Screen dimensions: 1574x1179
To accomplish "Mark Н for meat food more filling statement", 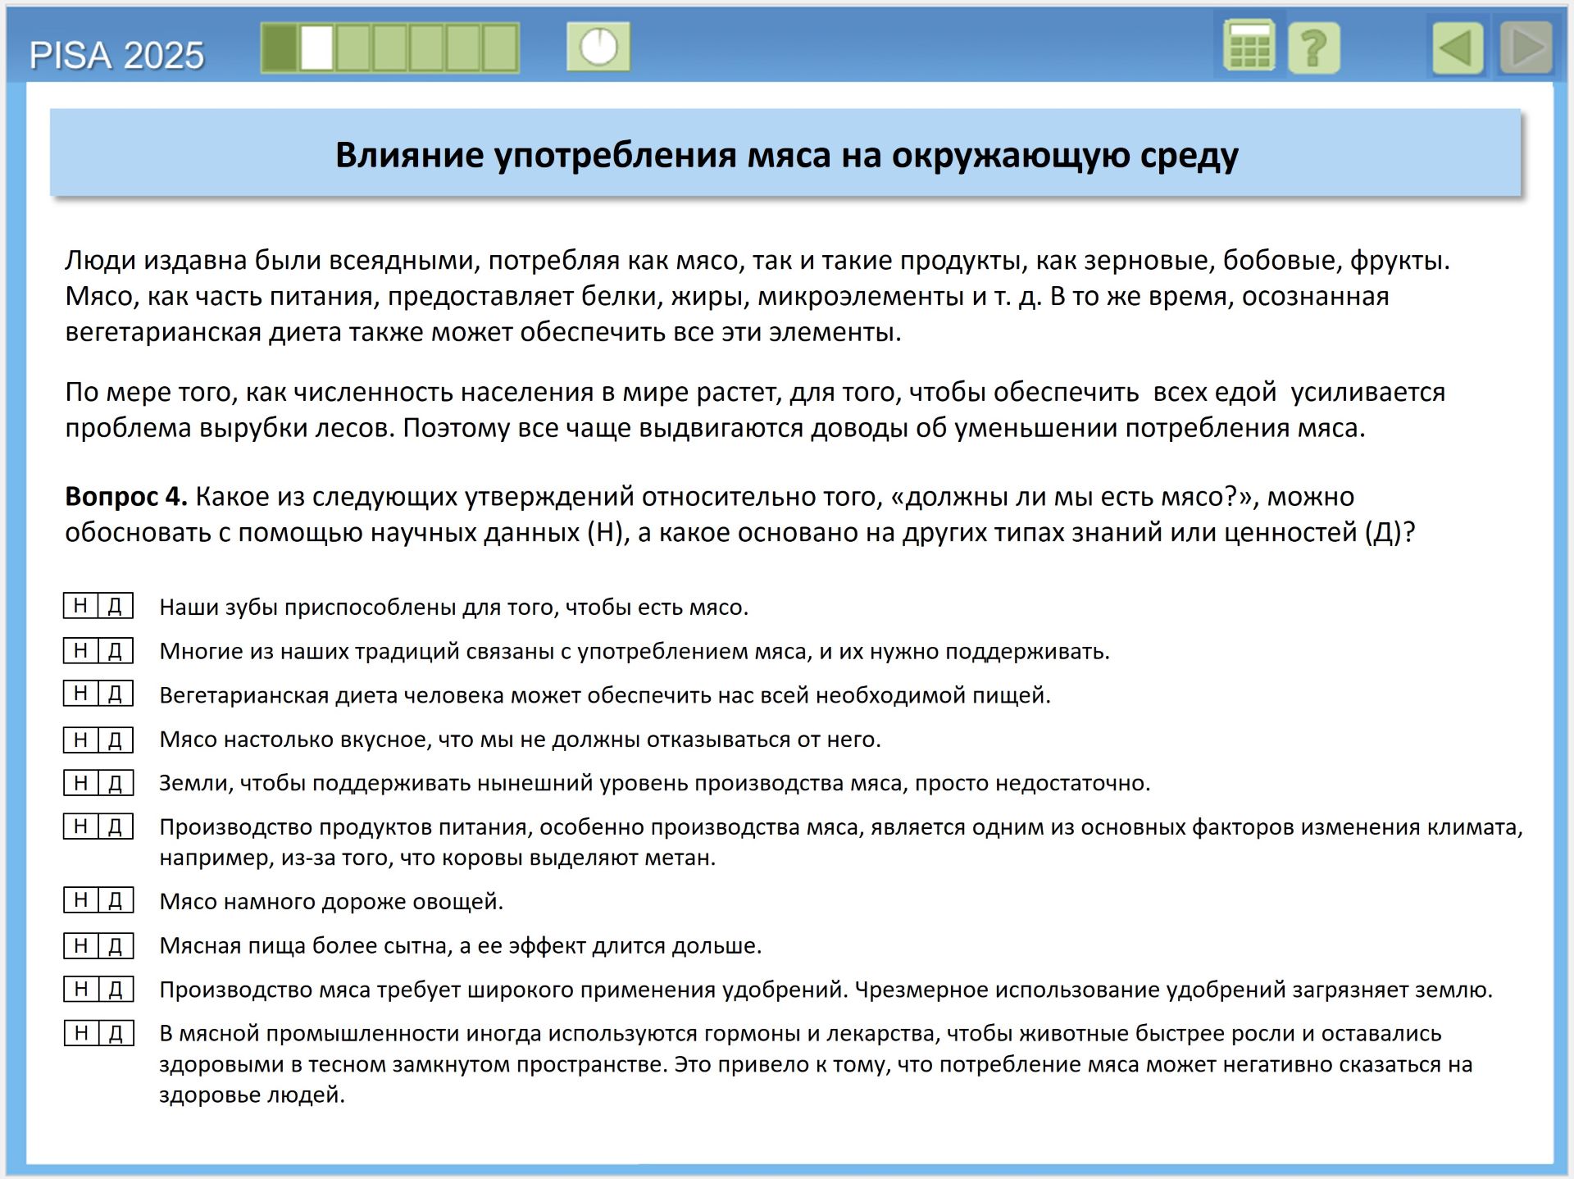I will (x=80, y=945).
